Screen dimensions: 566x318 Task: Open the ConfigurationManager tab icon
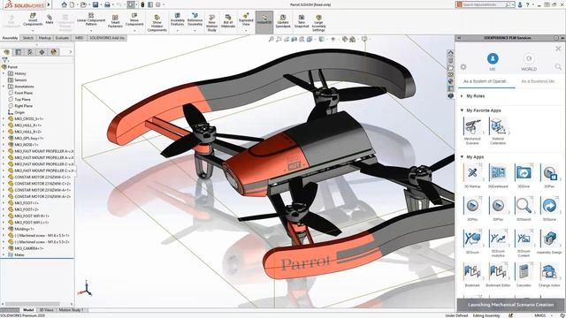pyautogui.click(x=30, y=52)
